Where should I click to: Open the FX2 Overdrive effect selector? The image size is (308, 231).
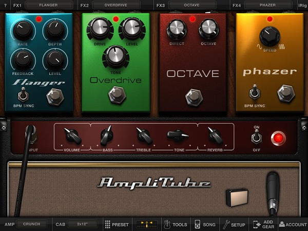click(x=117, y=5)
